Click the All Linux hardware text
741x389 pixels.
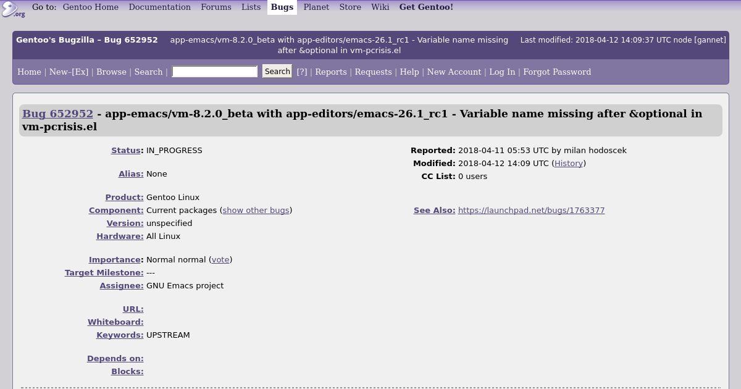pyautogui.click(x=163, y=236)
